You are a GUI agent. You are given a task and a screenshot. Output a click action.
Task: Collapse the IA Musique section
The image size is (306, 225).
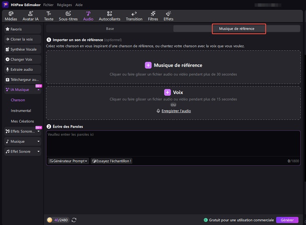38,90
